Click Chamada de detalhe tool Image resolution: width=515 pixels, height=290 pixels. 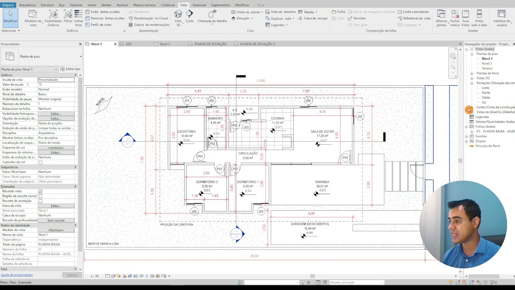pyautogui.click(x=212, y=17)
